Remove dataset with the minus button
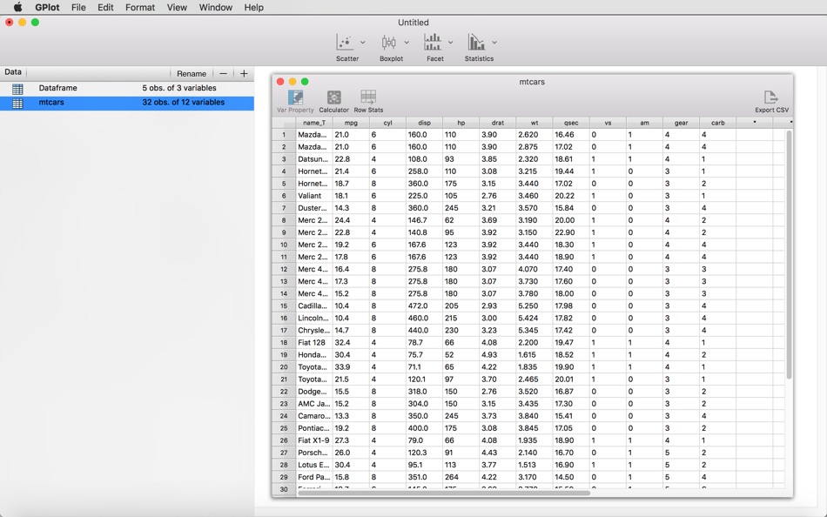Viewport: 827px width, 517px height. pyautogui.click(x=223, y=74)
